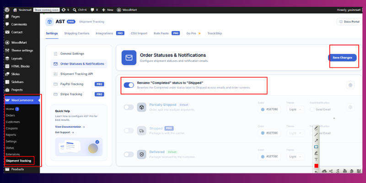
Task: Open the updates icon showing 9
Action: (65, 10)
